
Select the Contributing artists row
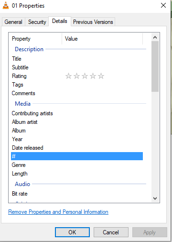[x=77, y=113]
